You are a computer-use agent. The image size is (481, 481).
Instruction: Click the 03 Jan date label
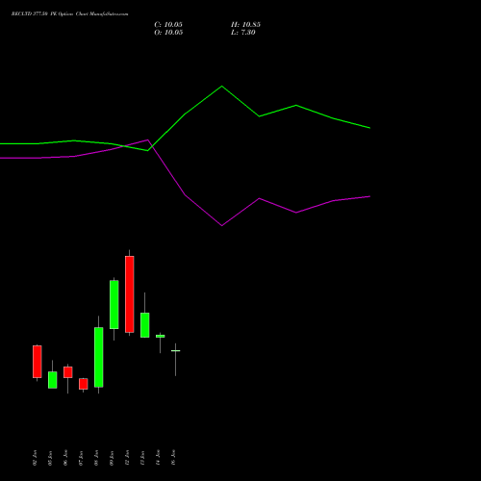[x=50, y=458]
